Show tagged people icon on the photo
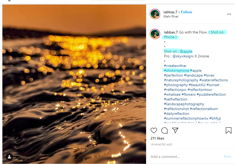The height and width of the screenshot is (164, 235). click(x=9, y=157)
